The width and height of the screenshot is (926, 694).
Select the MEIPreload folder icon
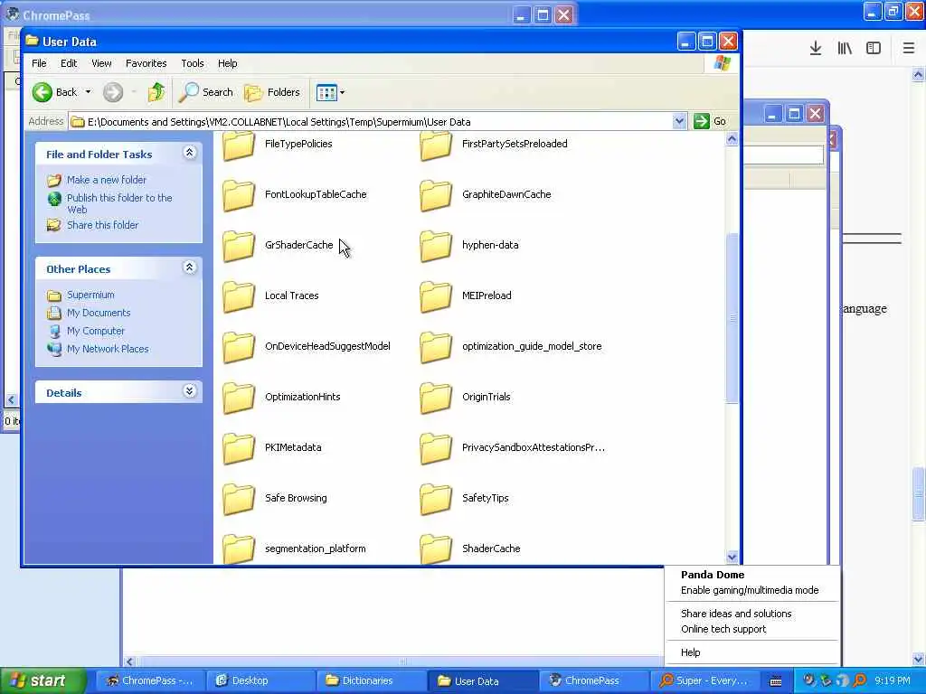tap(436, 296)
